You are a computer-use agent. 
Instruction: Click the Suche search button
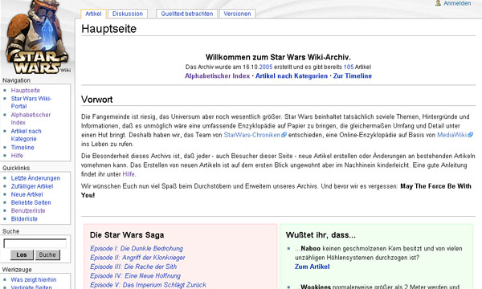47,255
